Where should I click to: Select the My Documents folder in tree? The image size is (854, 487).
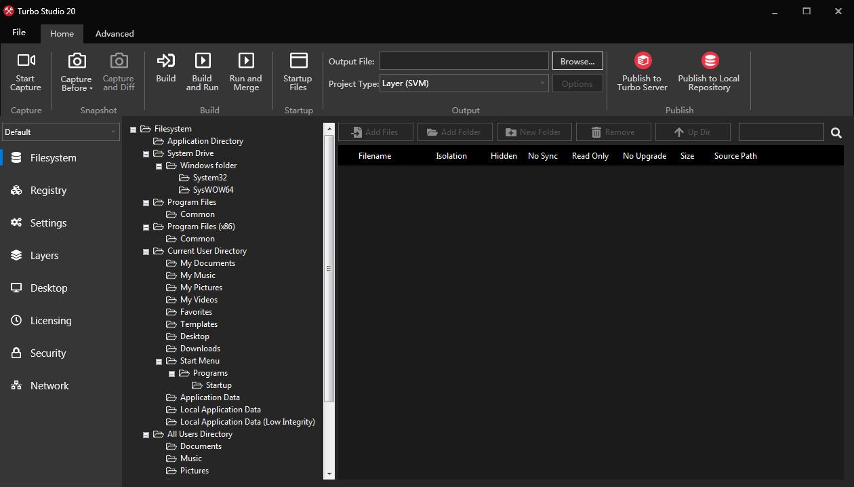point(207,263)
